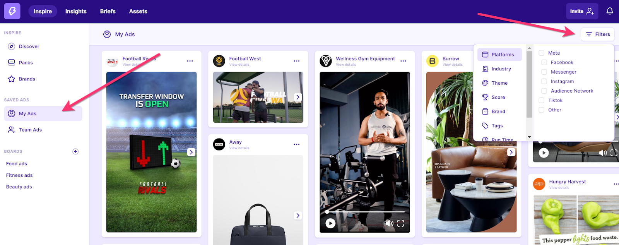619x245 pixels.
Task: Tick the Instagram checkbox
Action: [x=544, y=81]
